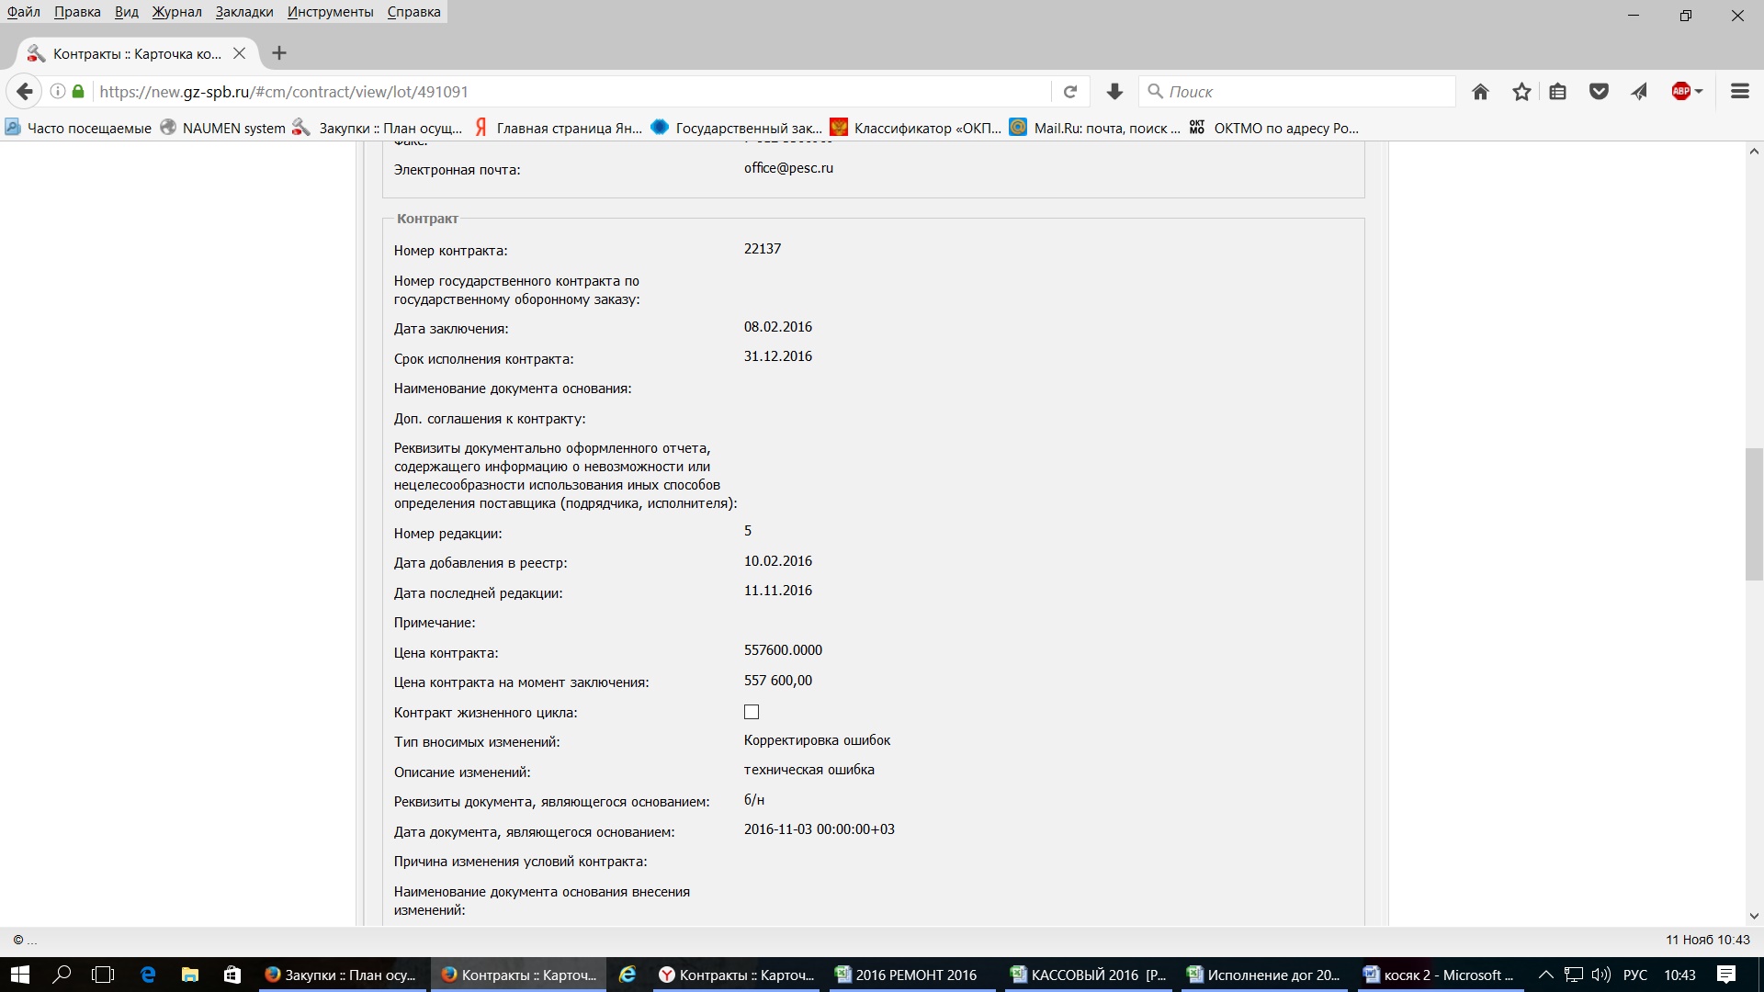Show the bookmarks list icon
This screenshot has height=992, width=1764.
click(1558, 92)
